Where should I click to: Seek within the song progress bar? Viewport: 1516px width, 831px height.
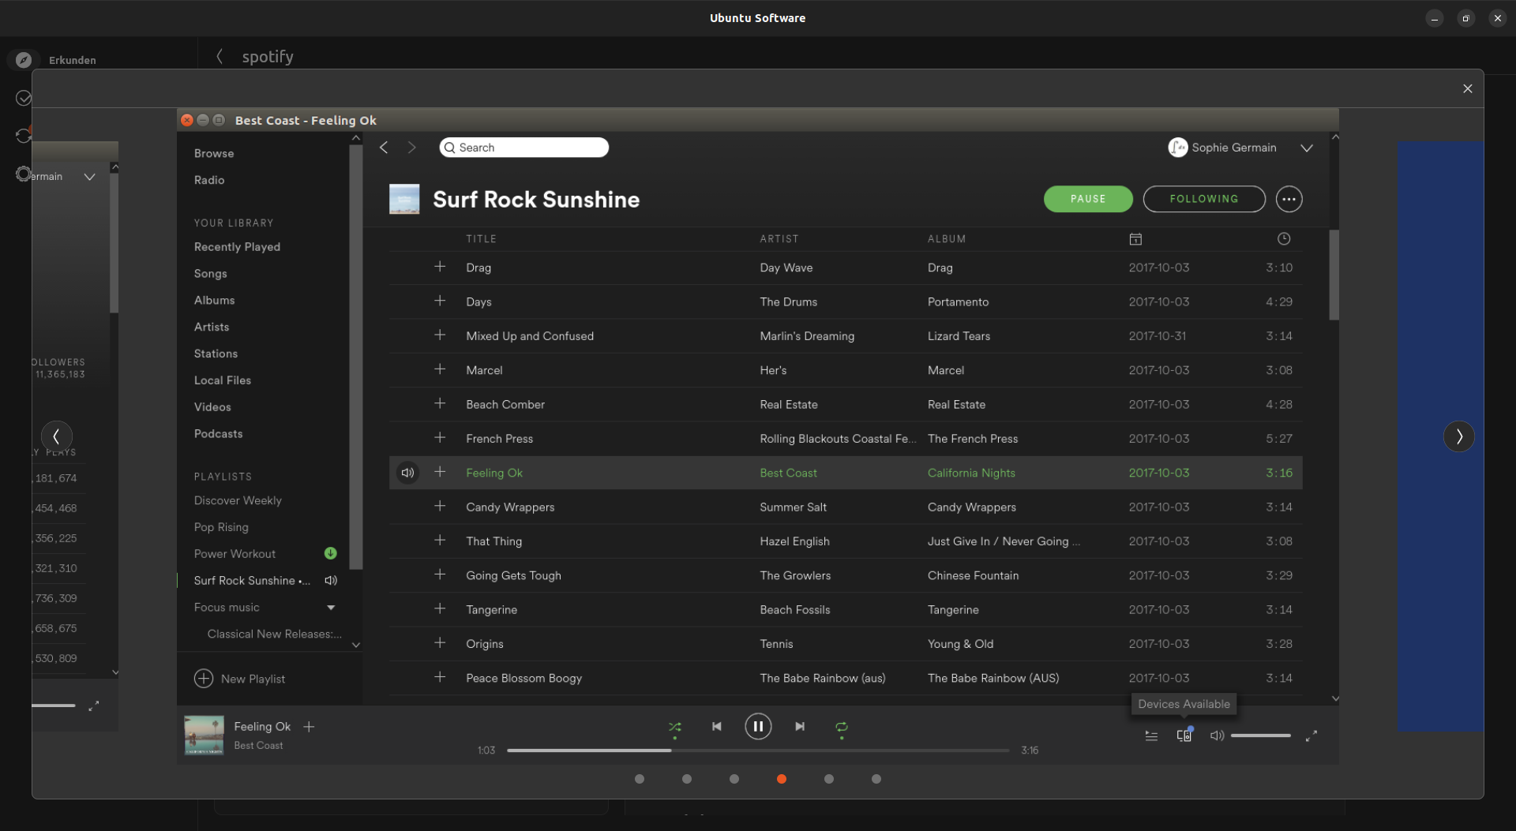click(758, 751)
